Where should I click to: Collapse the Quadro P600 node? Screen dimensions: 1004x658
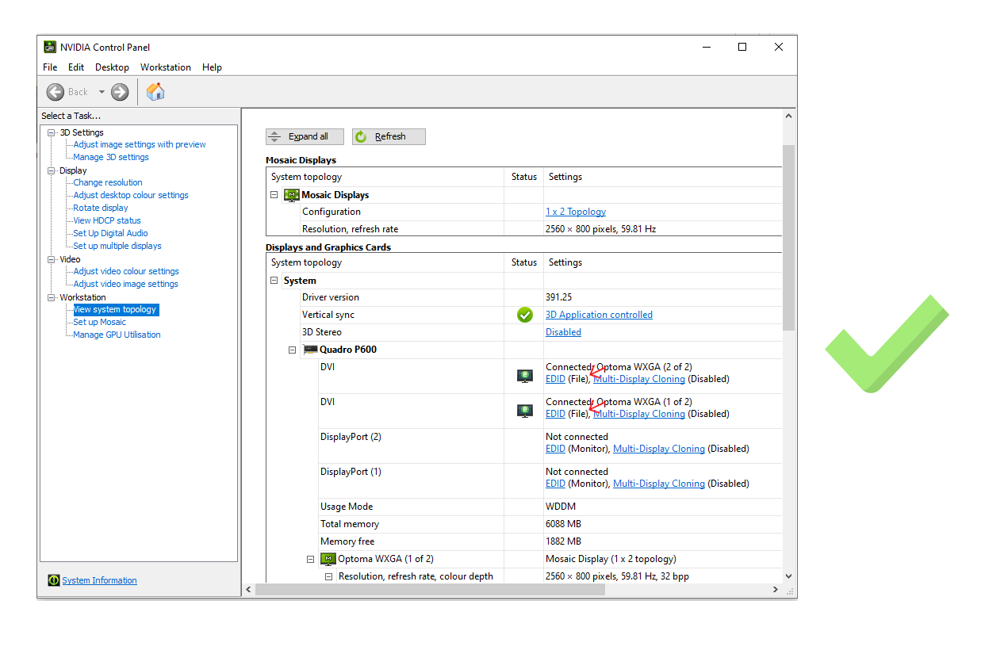pos(293,350)
